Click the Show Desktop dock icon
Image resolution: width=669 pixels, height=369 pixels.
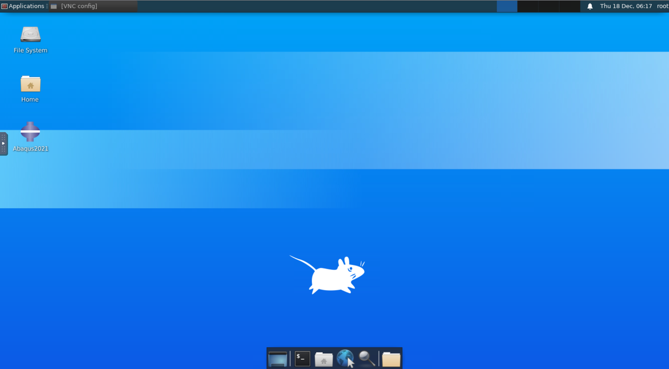pos(278,359)
